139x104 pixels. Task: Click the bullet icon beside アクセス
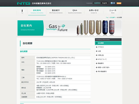pyautogui.click(x=96, y=47)
